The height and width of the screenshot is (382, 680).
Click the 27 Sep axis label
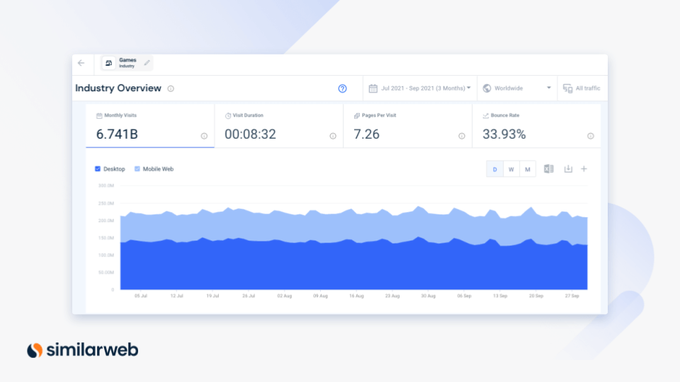coord(572,296)
